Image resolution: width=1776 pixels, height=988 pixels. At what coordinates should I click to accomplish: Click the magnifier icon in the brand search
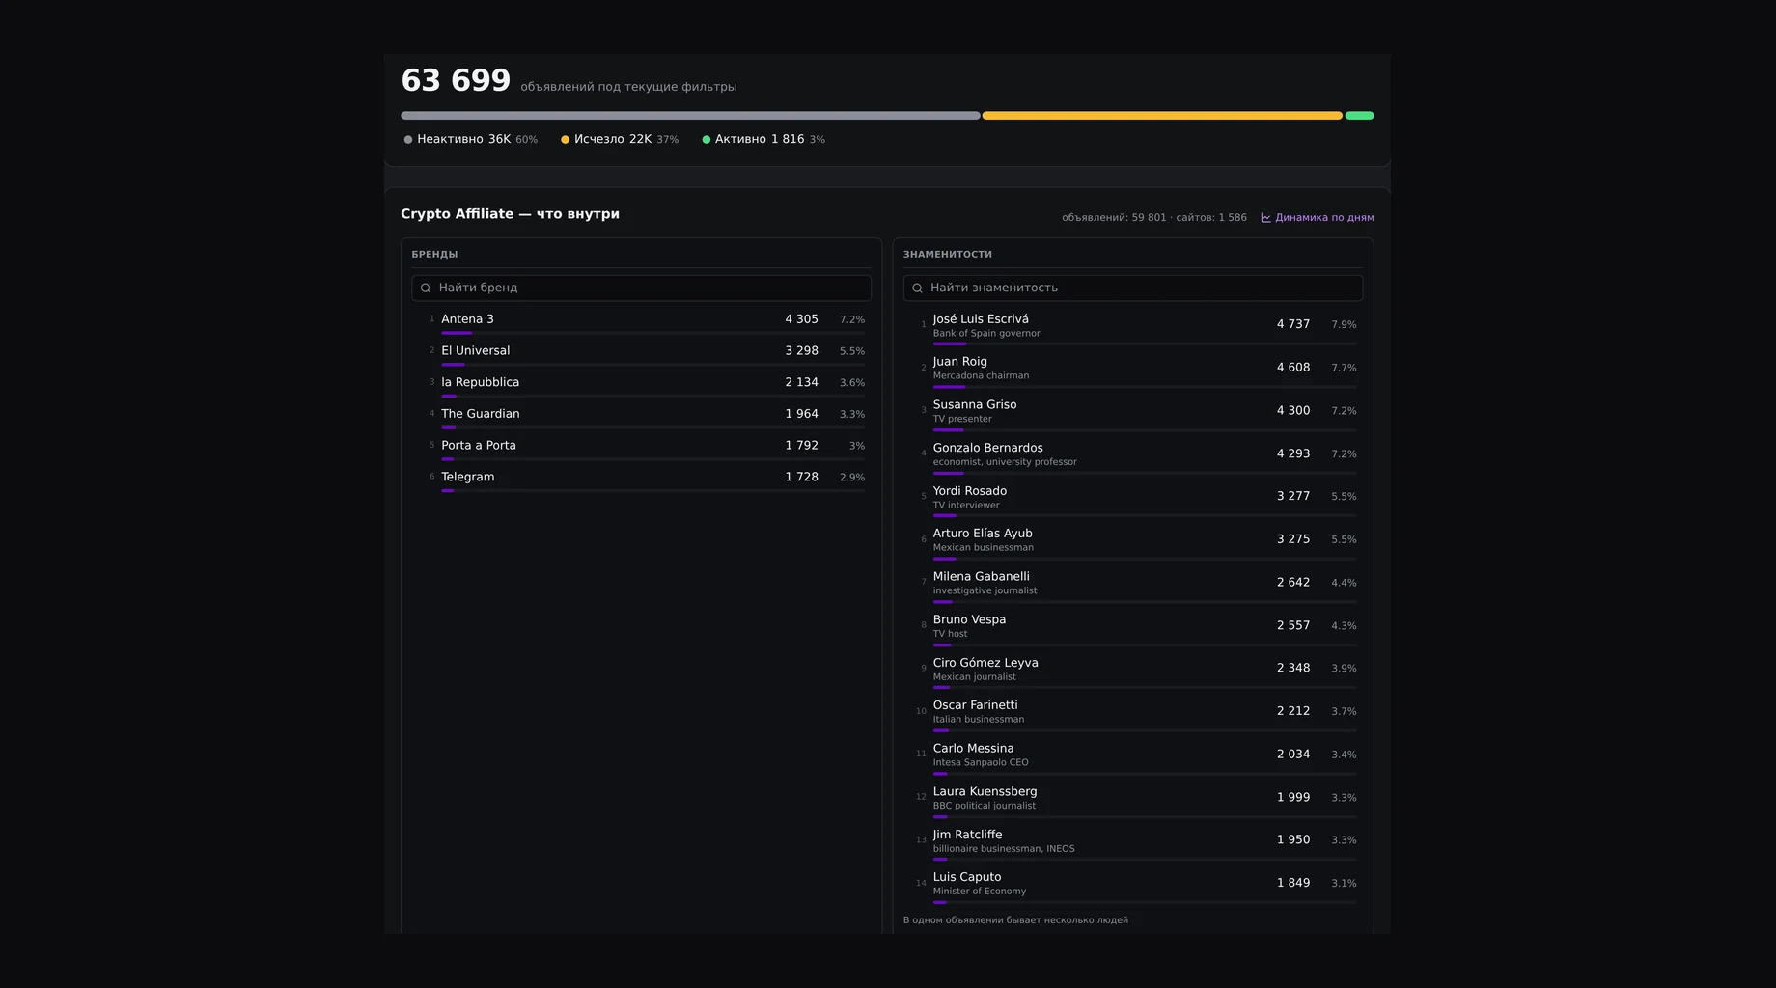point(426,288)
